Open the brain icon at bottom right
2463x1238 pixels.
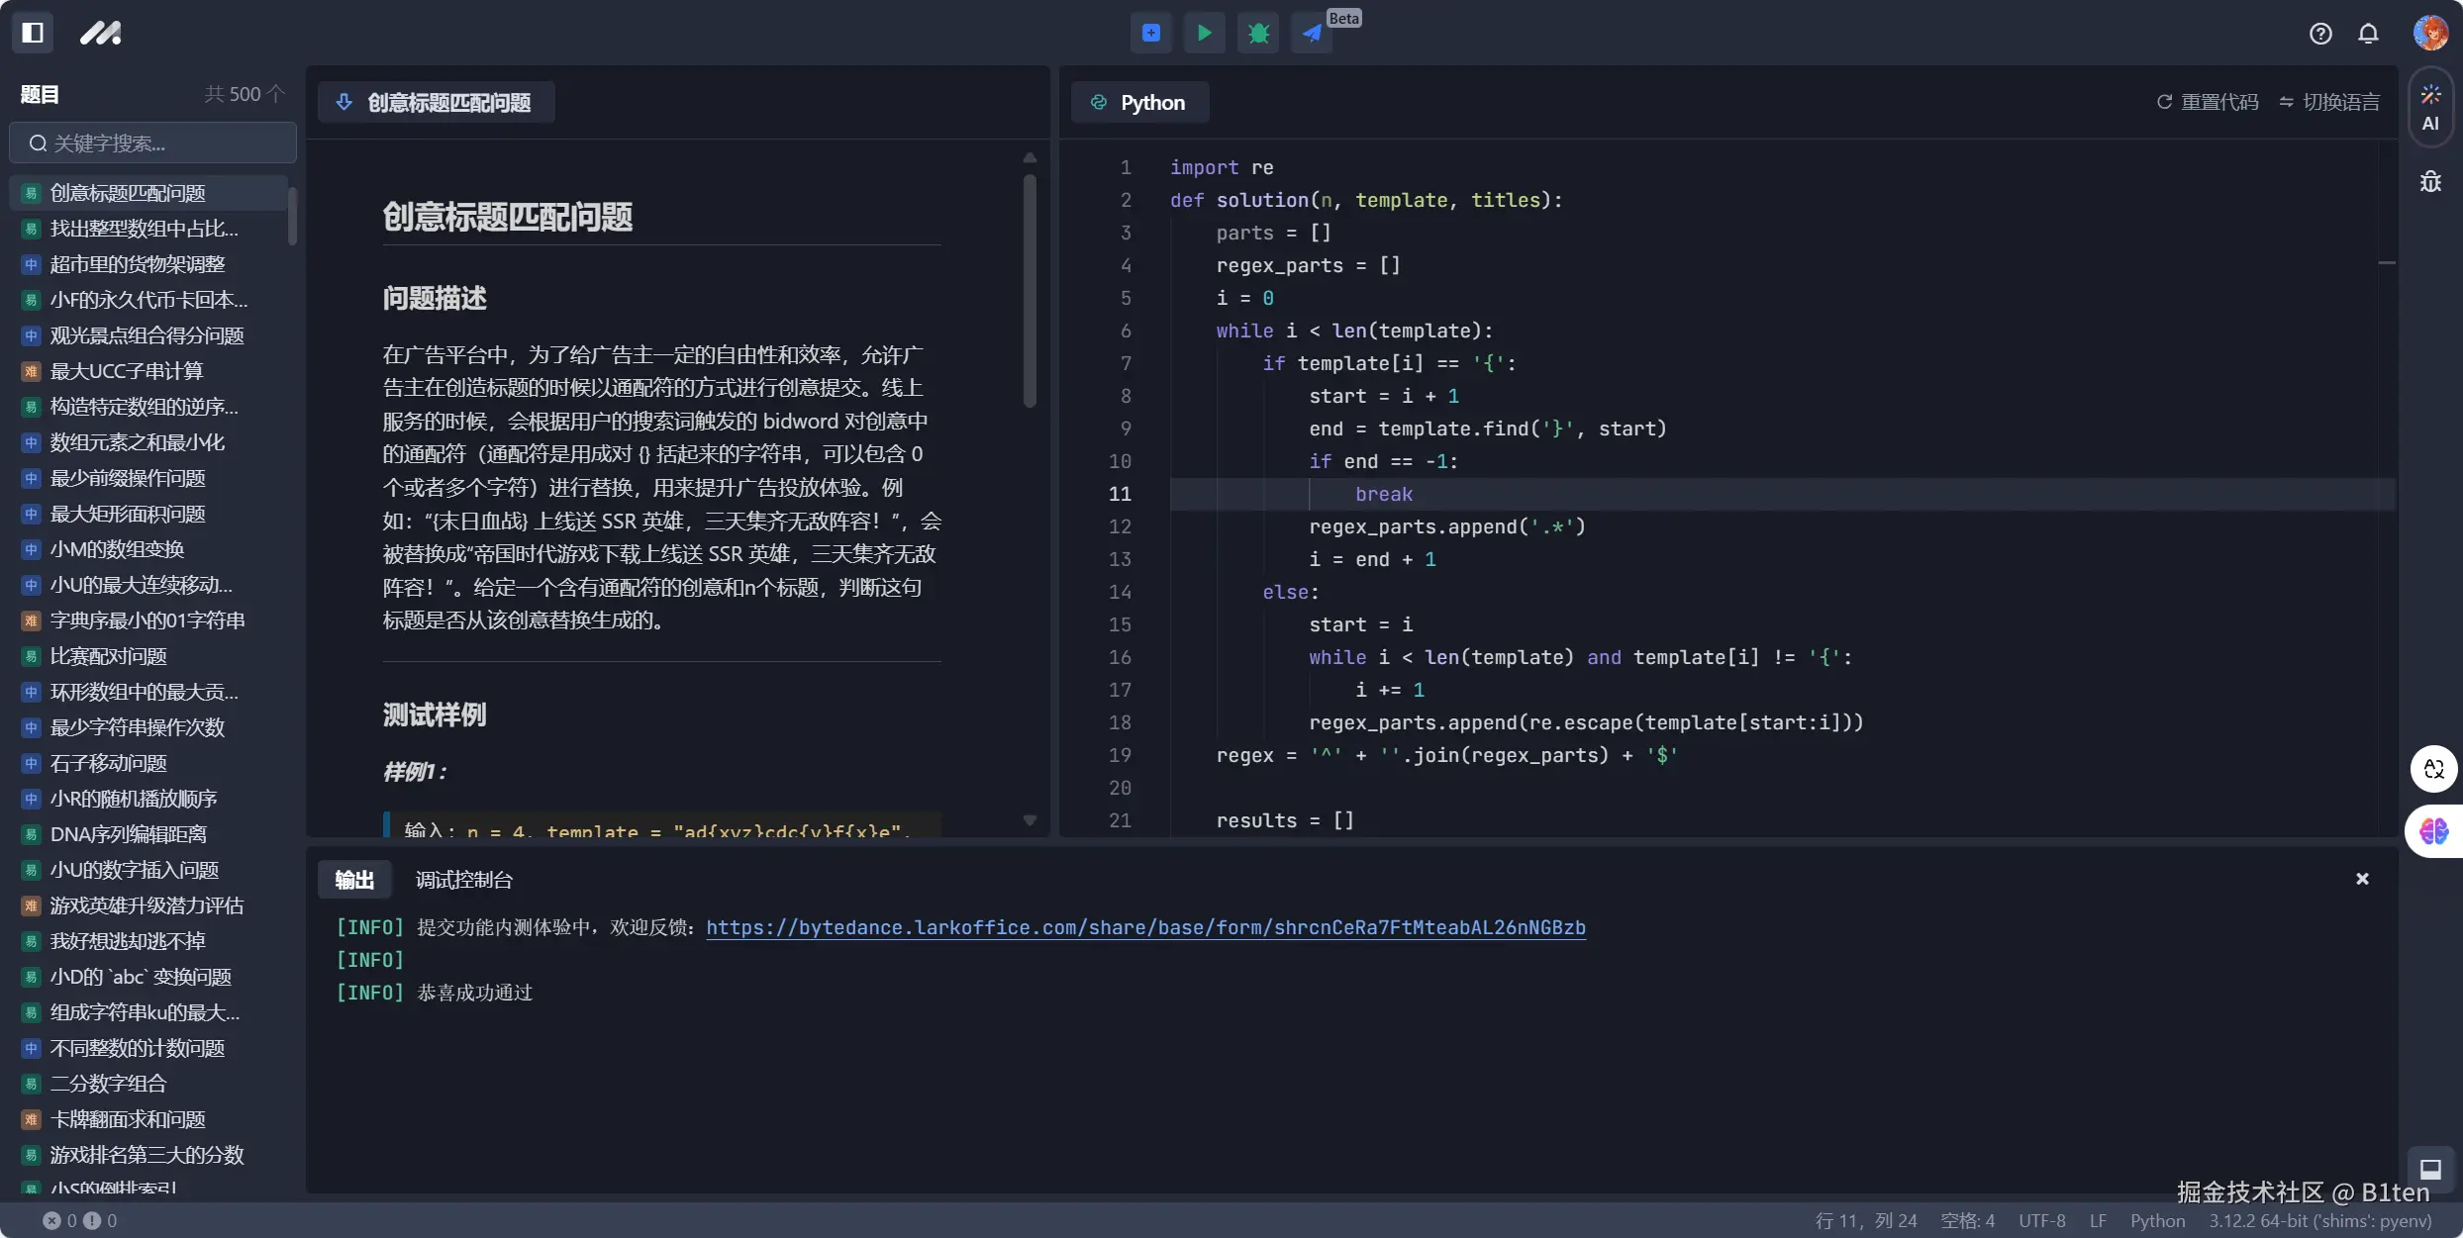point(2433,831)
